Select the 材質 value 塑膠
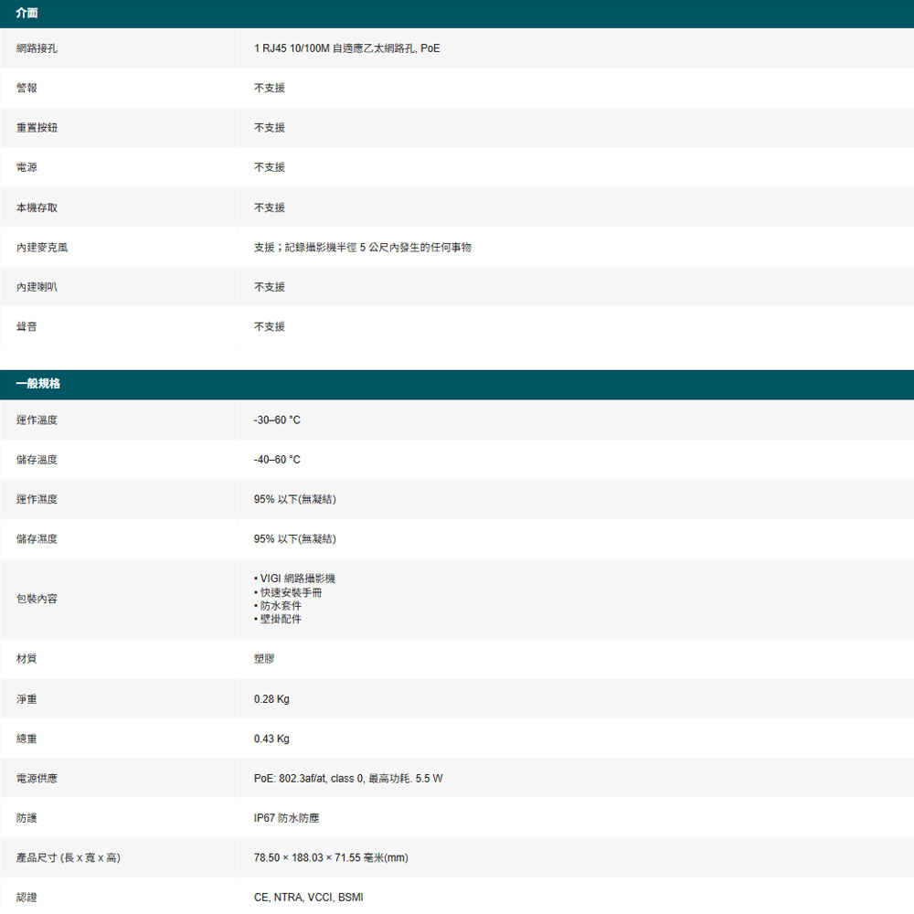This screenshot has width=914, height=914. (x=264, y=659)
